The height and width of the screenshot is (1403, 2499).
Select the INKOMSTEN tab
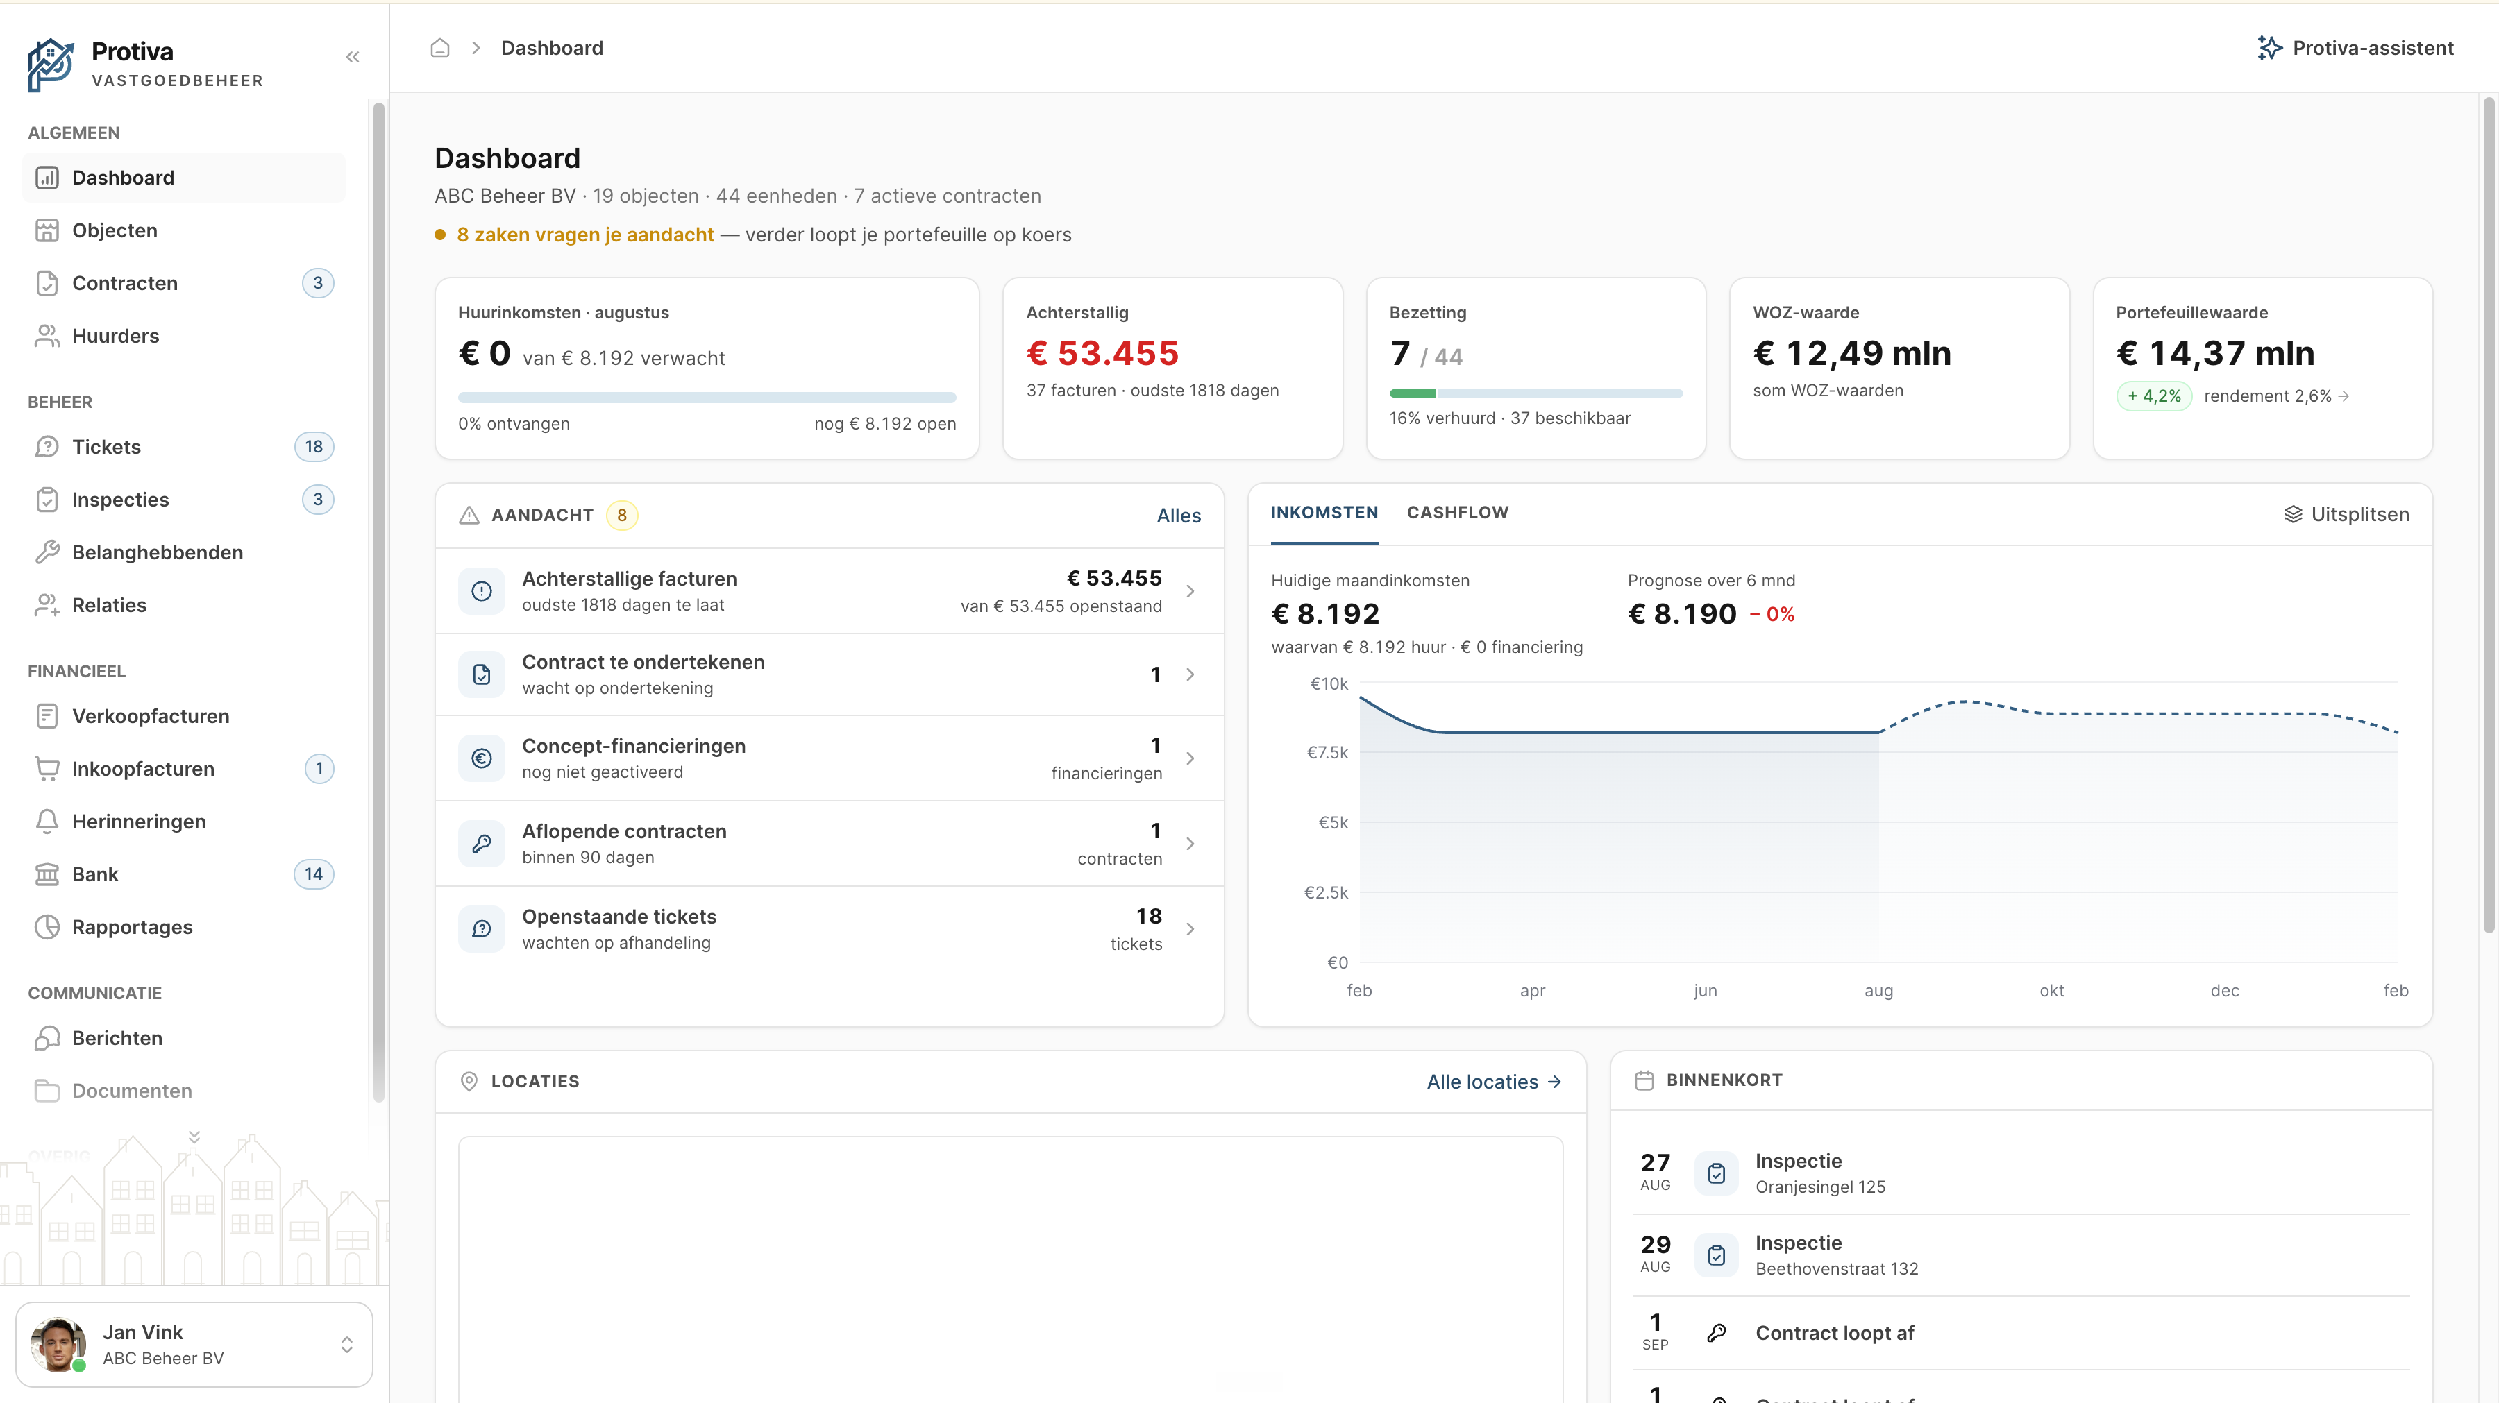tap(1324, 513)
